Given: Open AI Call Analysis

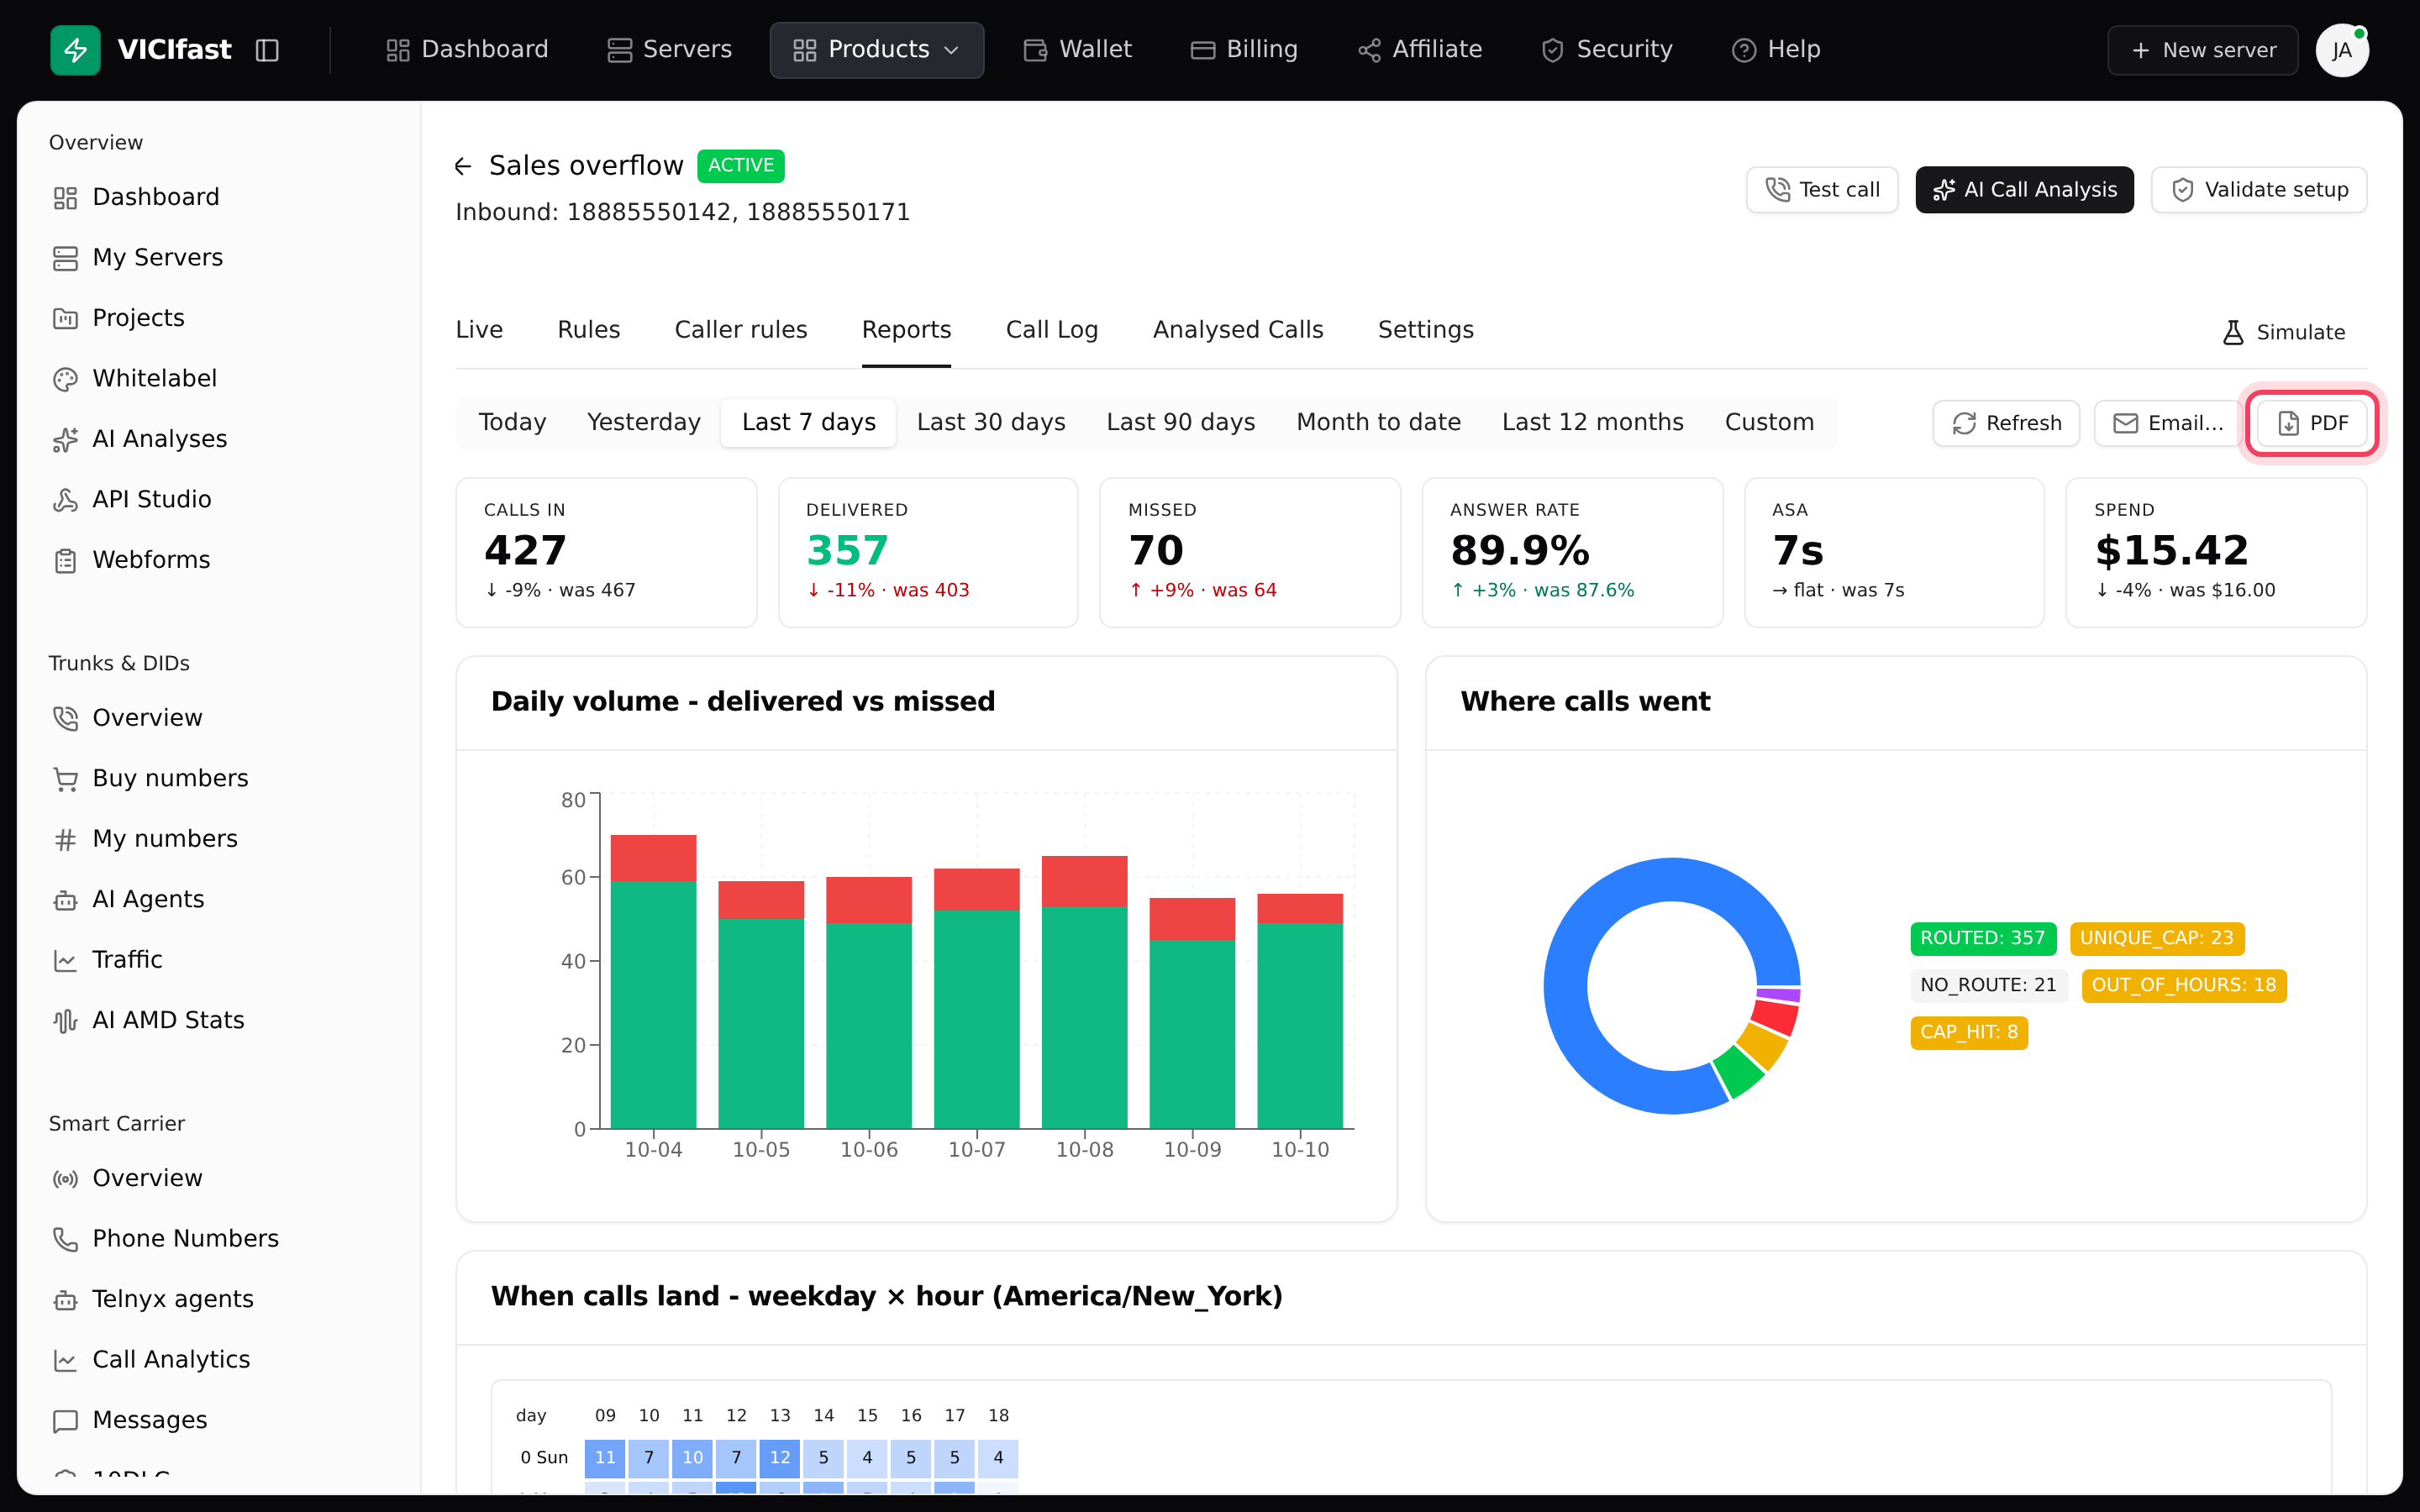Looking at the screenshot, I should click(2024, 190).
